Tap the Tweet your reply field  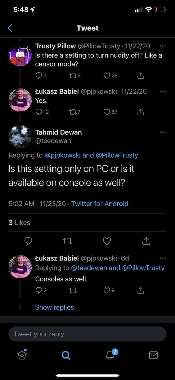87,334
